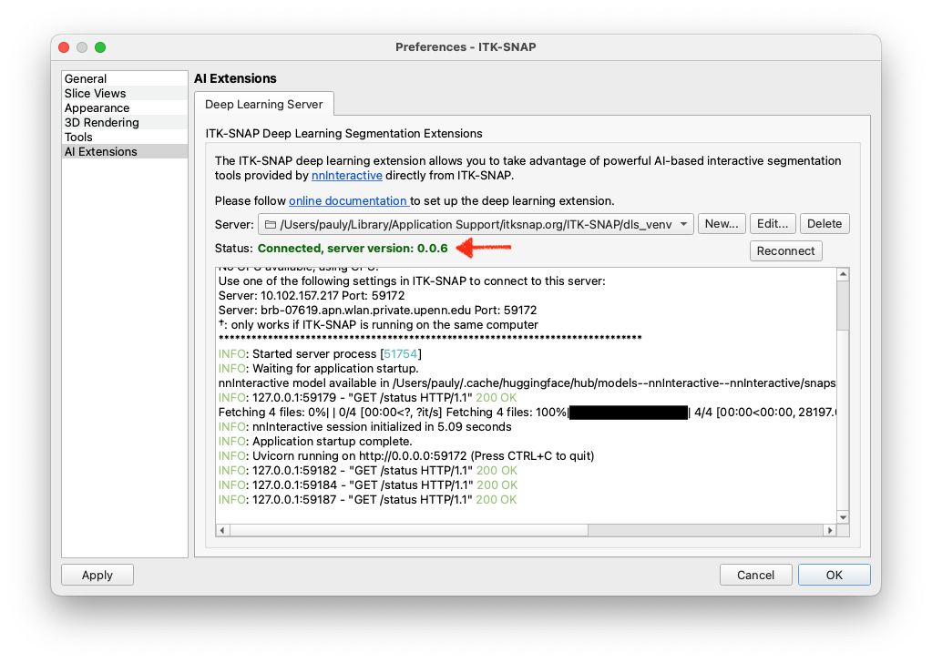The image size is (932, 663).
Task: Open online documentation link
Action: (348, 200)
